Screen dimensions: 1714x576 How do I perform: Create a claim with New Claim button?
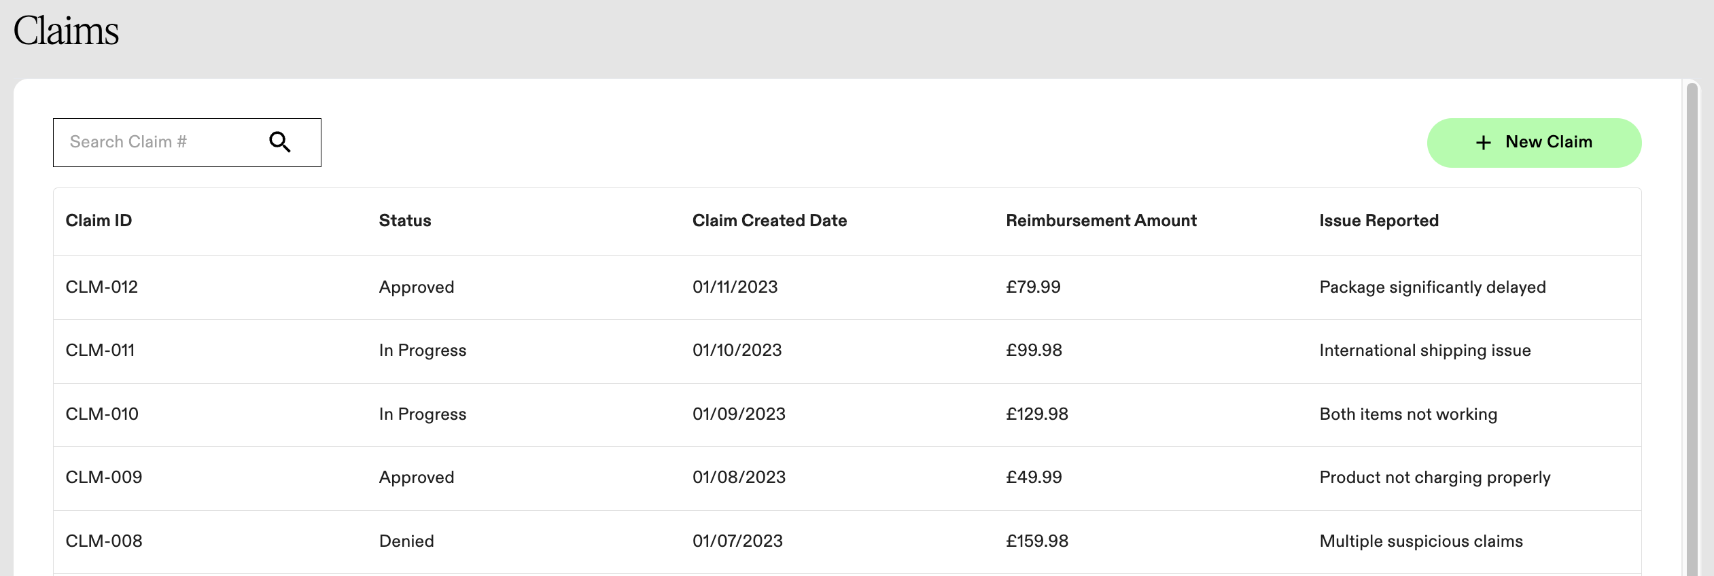point(1534,143)
